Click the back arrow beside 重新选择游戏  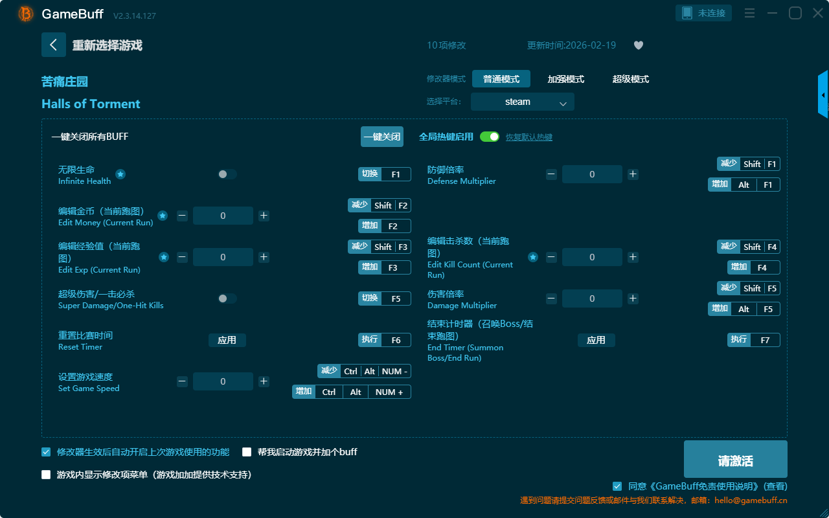[54, 45]
